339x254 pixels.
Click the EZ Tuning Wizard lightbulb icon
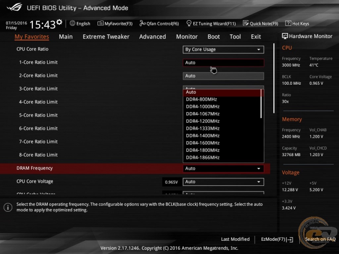coord(189,23)
